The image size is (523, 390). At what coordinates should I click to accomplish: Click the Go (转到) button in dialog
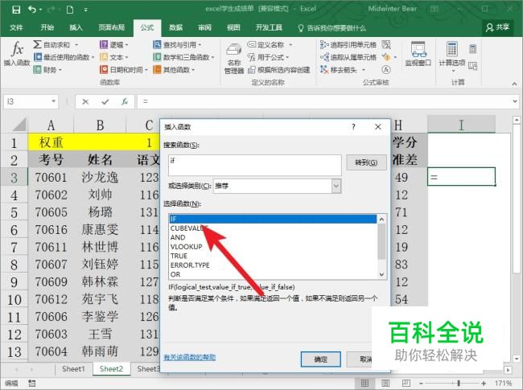[x=366, y=162]
